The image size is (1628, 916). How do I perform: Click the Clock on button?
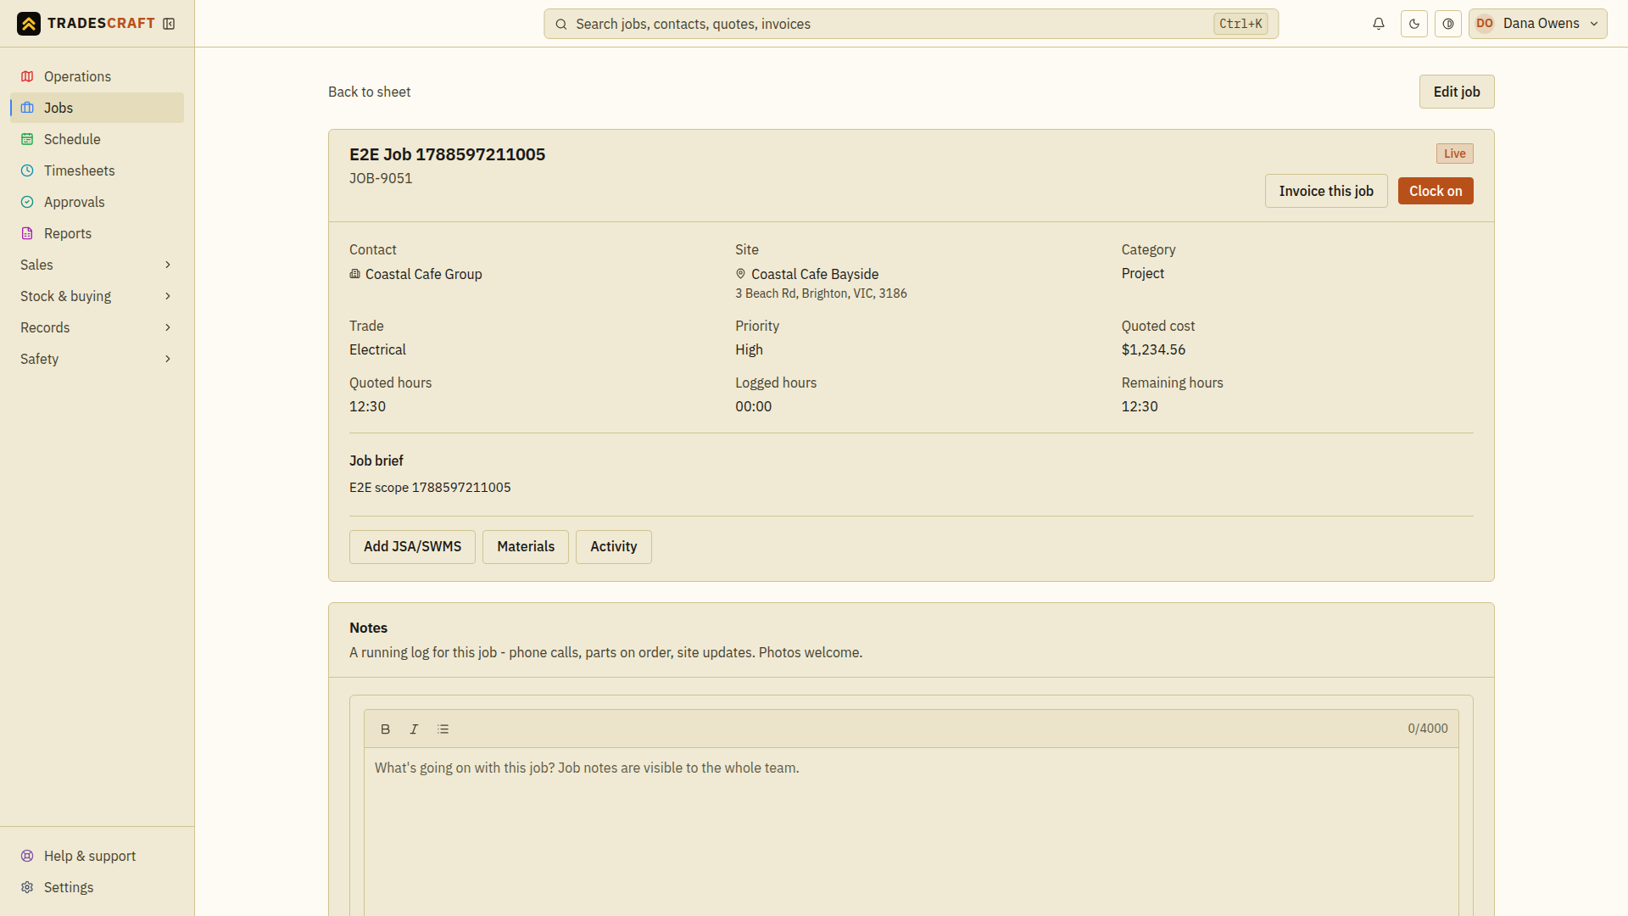point(1436,191)
